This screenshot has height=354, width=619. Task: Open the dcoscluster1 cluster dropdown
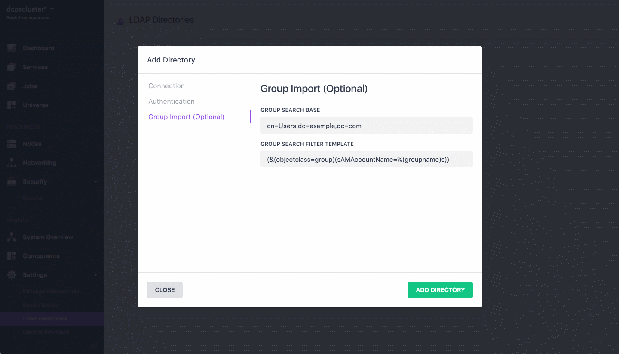30,9
